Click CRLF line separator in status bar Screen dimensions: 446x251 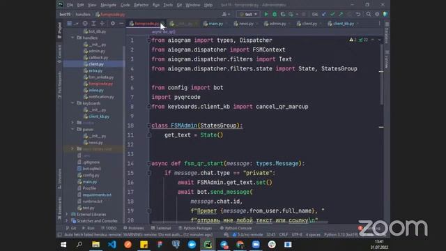284,235
